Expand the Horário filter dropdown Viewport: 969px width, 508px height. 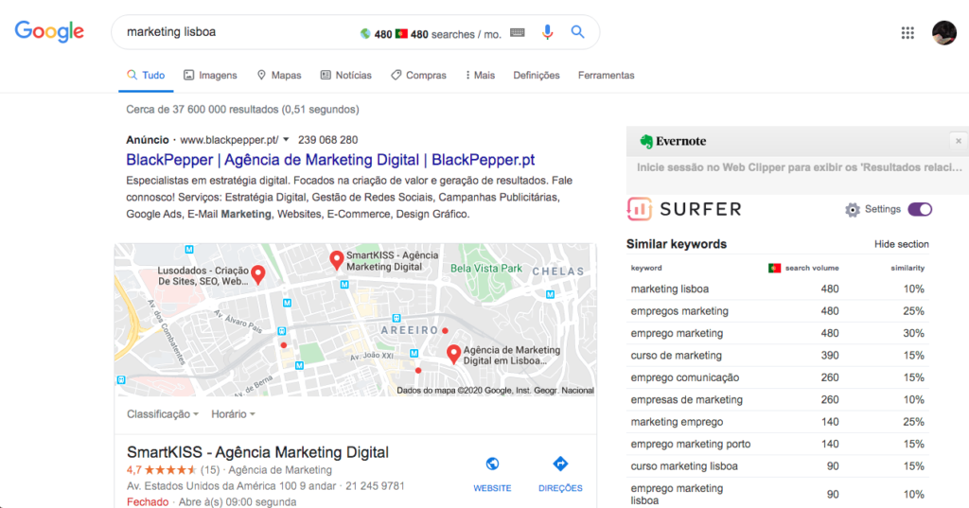(x=233, y=414)
